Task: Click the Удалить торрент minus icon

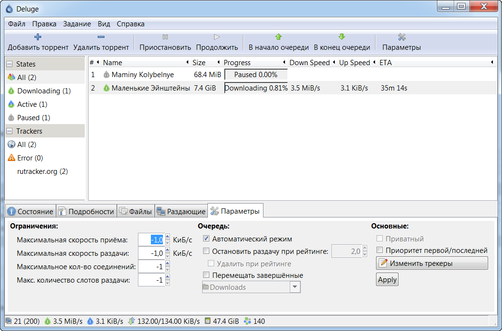Action: point(101,37)
